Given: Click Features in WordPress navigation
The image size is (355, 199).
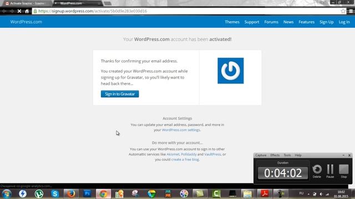Looking at the screenshot, I should 307,22.
